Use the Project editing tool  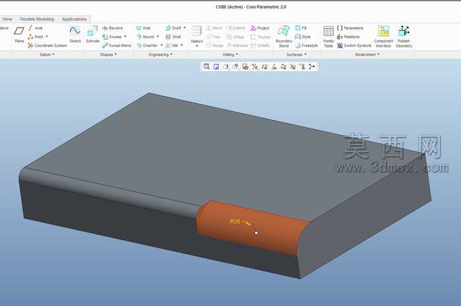pos(260,28)
